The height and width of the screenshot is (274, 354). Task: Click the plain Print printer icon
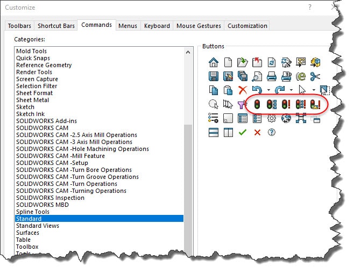click(272, 76)
